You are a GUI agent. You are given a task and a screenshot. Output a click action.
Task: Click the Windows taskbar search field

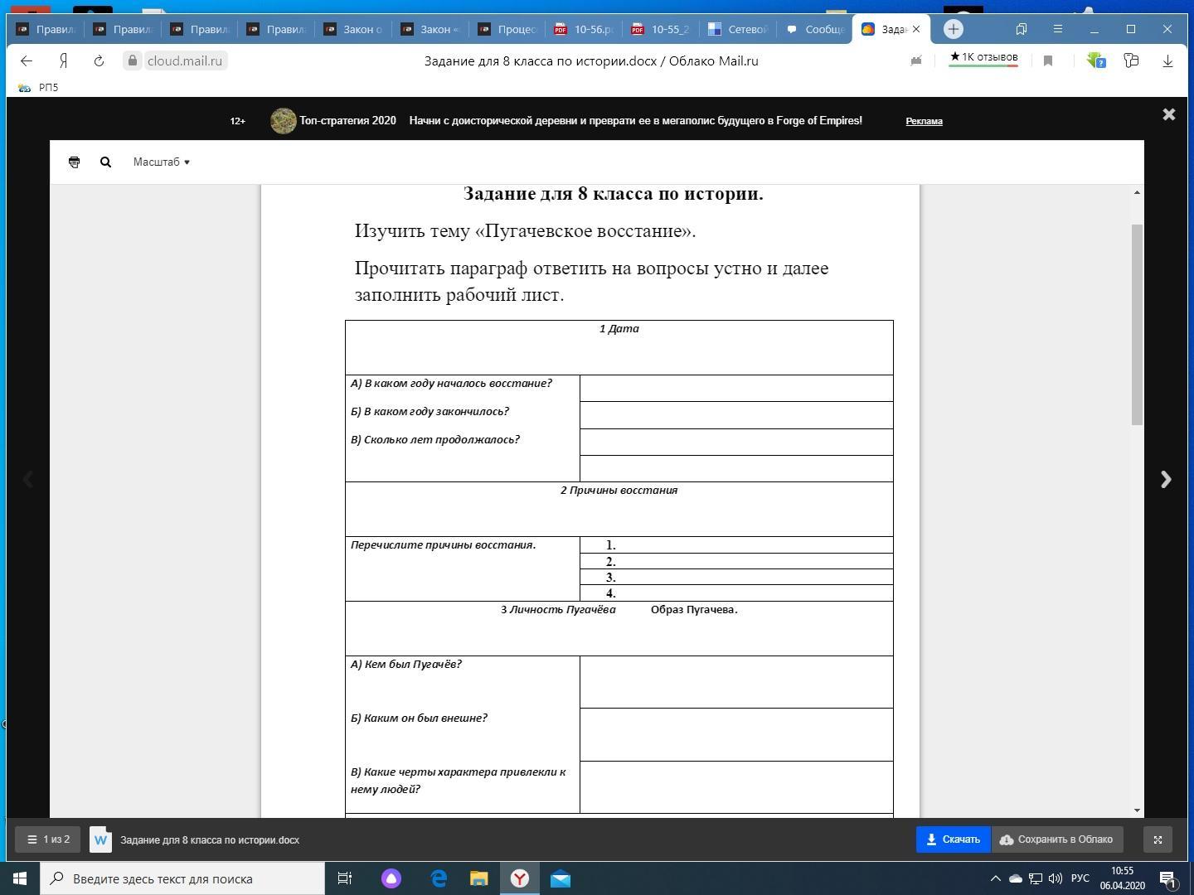pos(182,878)
